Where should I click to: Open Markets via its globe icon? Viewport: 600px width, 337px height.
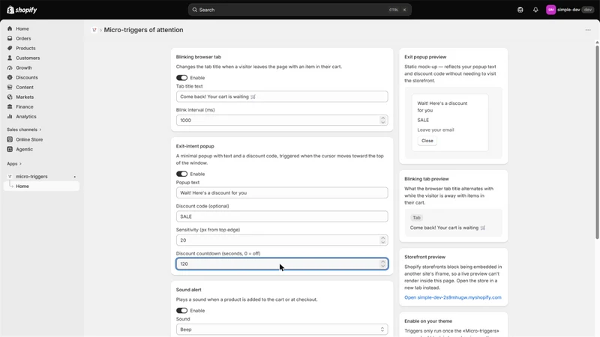click(x=10, y=97)
